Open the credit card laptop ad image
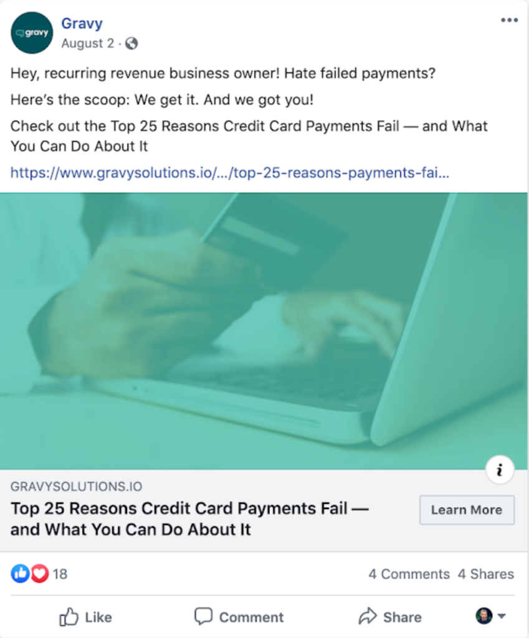The image size is (529, 638). 264,331
